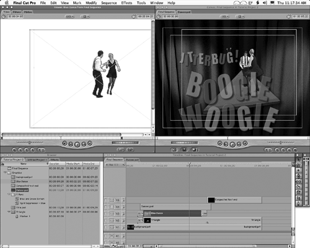This screenshot has height=248, width=310.
Task: Open the Canvas view mode pop-up
Action: click(240, 17)
